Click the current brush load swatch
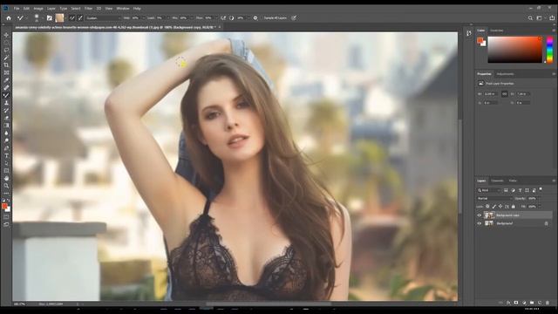Viewport: 558px width, 314px height. click(x=59, y=17)
